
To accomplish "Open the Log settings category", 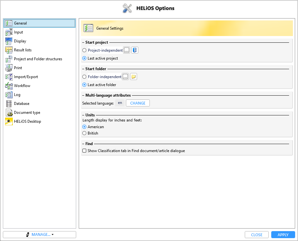I will coord(40,95).
